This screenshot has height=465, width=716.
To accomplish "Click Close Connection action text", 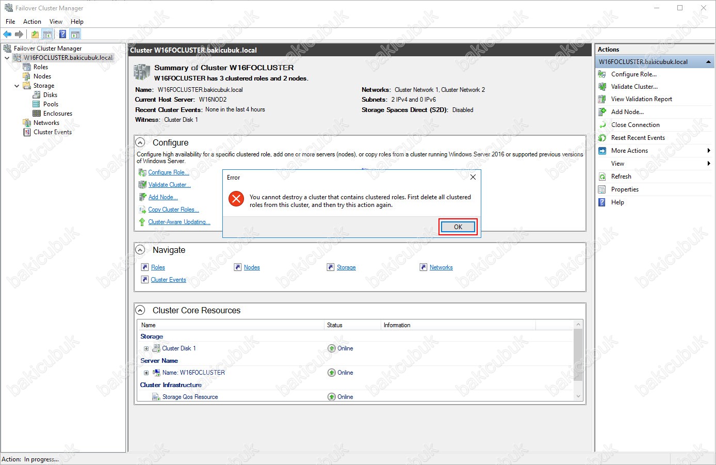I will pos(636,125).
